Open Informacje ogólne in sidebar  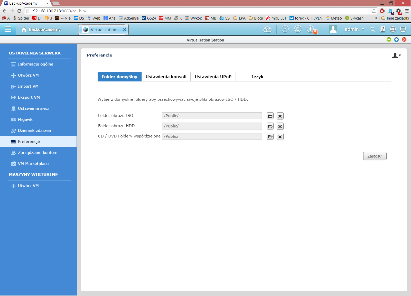(39, 64)
